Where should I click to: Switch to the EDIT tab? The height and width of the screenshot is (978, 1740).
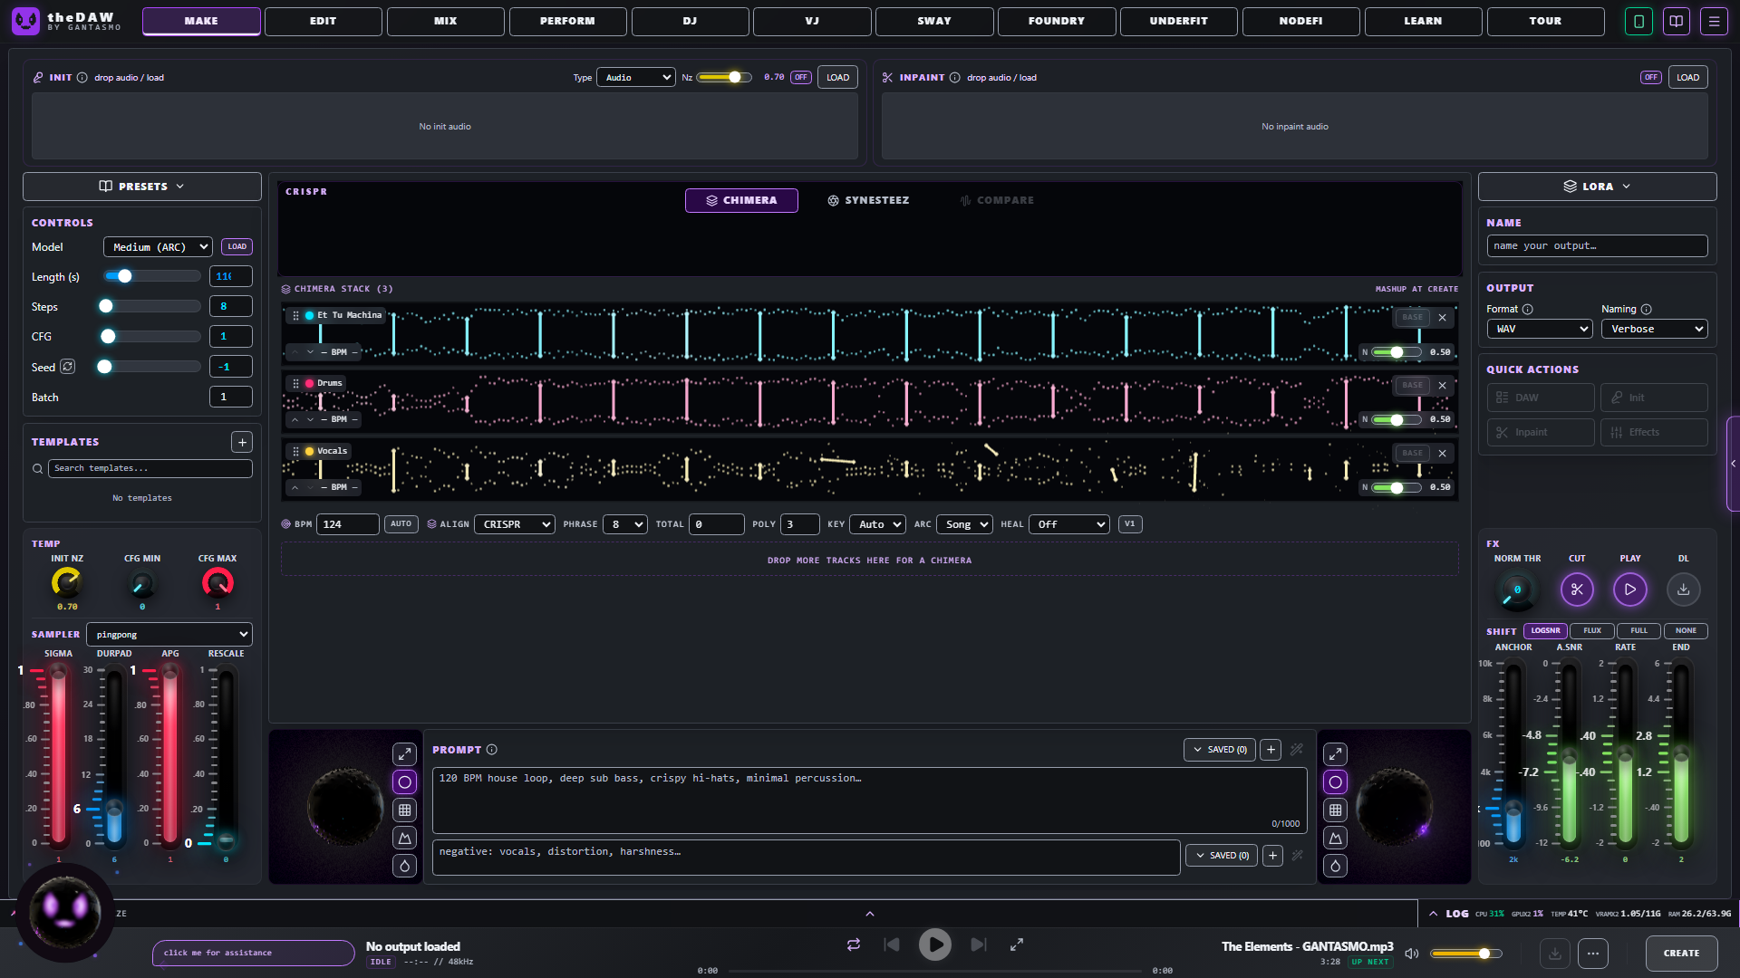[x=323, y=21]
